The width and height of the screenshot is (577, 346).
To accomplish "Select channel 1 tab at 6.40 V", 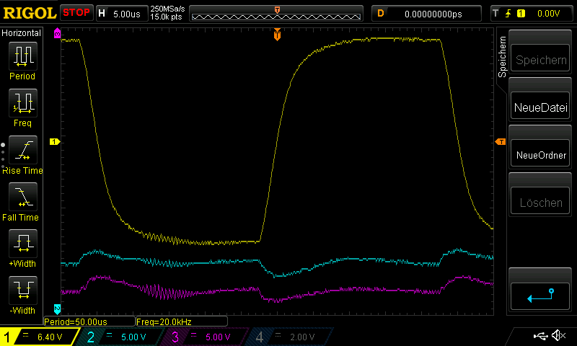I will 39,337.
